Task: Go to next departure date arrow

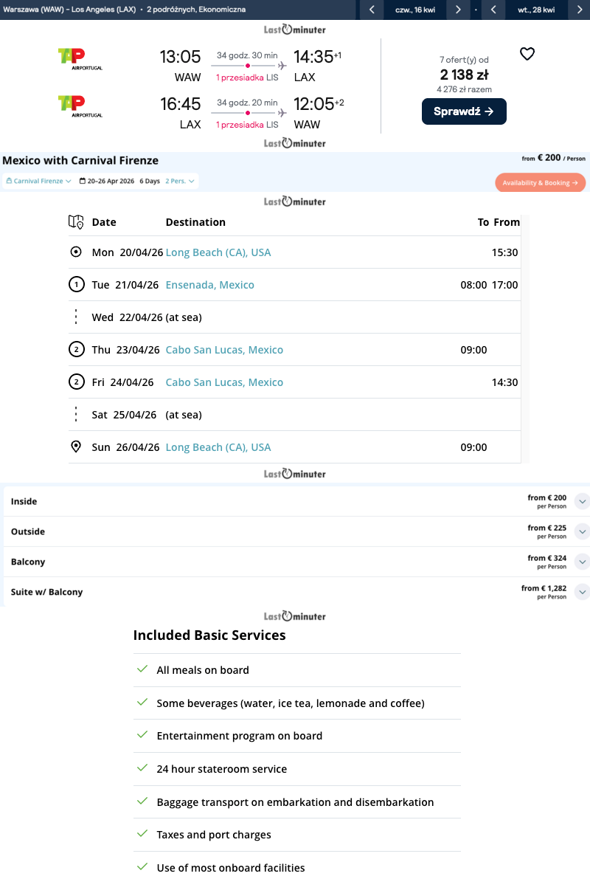Action: 458,10
